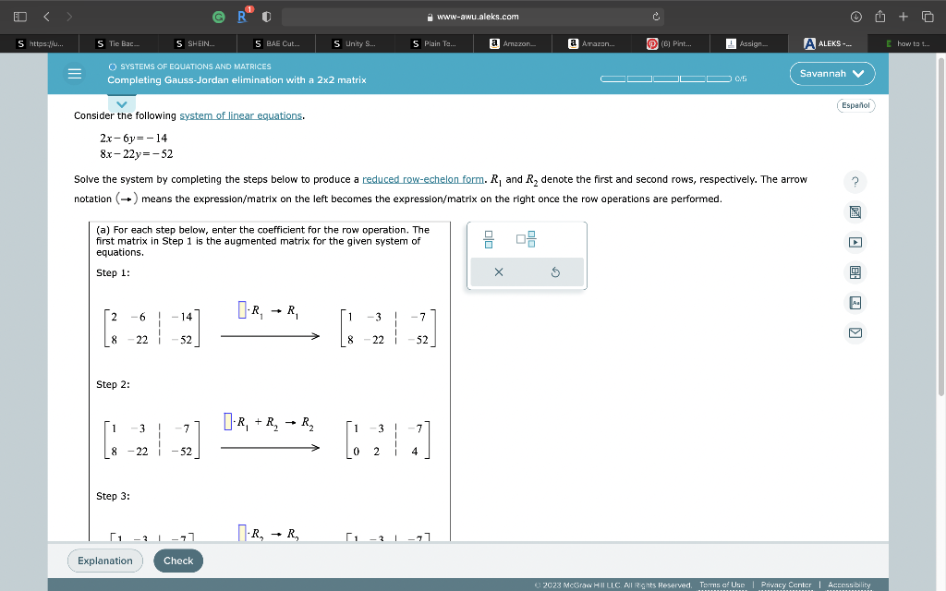Open the hamburger navigation menu

pyautogui.click(x=74, y=74)
